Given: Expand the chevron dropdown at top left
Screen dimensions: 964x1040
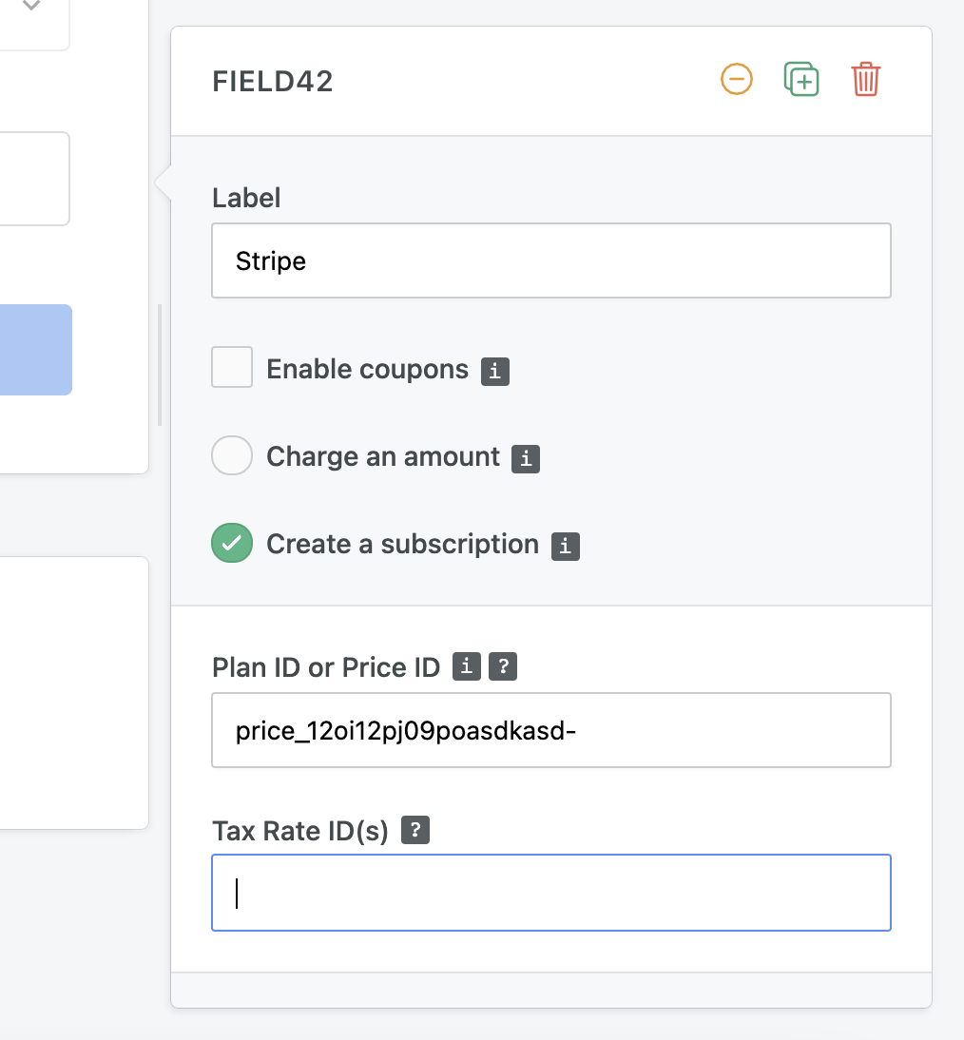Looking at the screenshot, I should pyautogui.click(x=30, y=6).
